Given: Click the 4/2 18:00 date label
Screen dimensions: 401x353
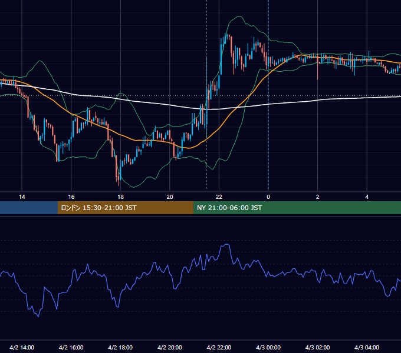Looking at the screenshot, I should pos(120,347).
